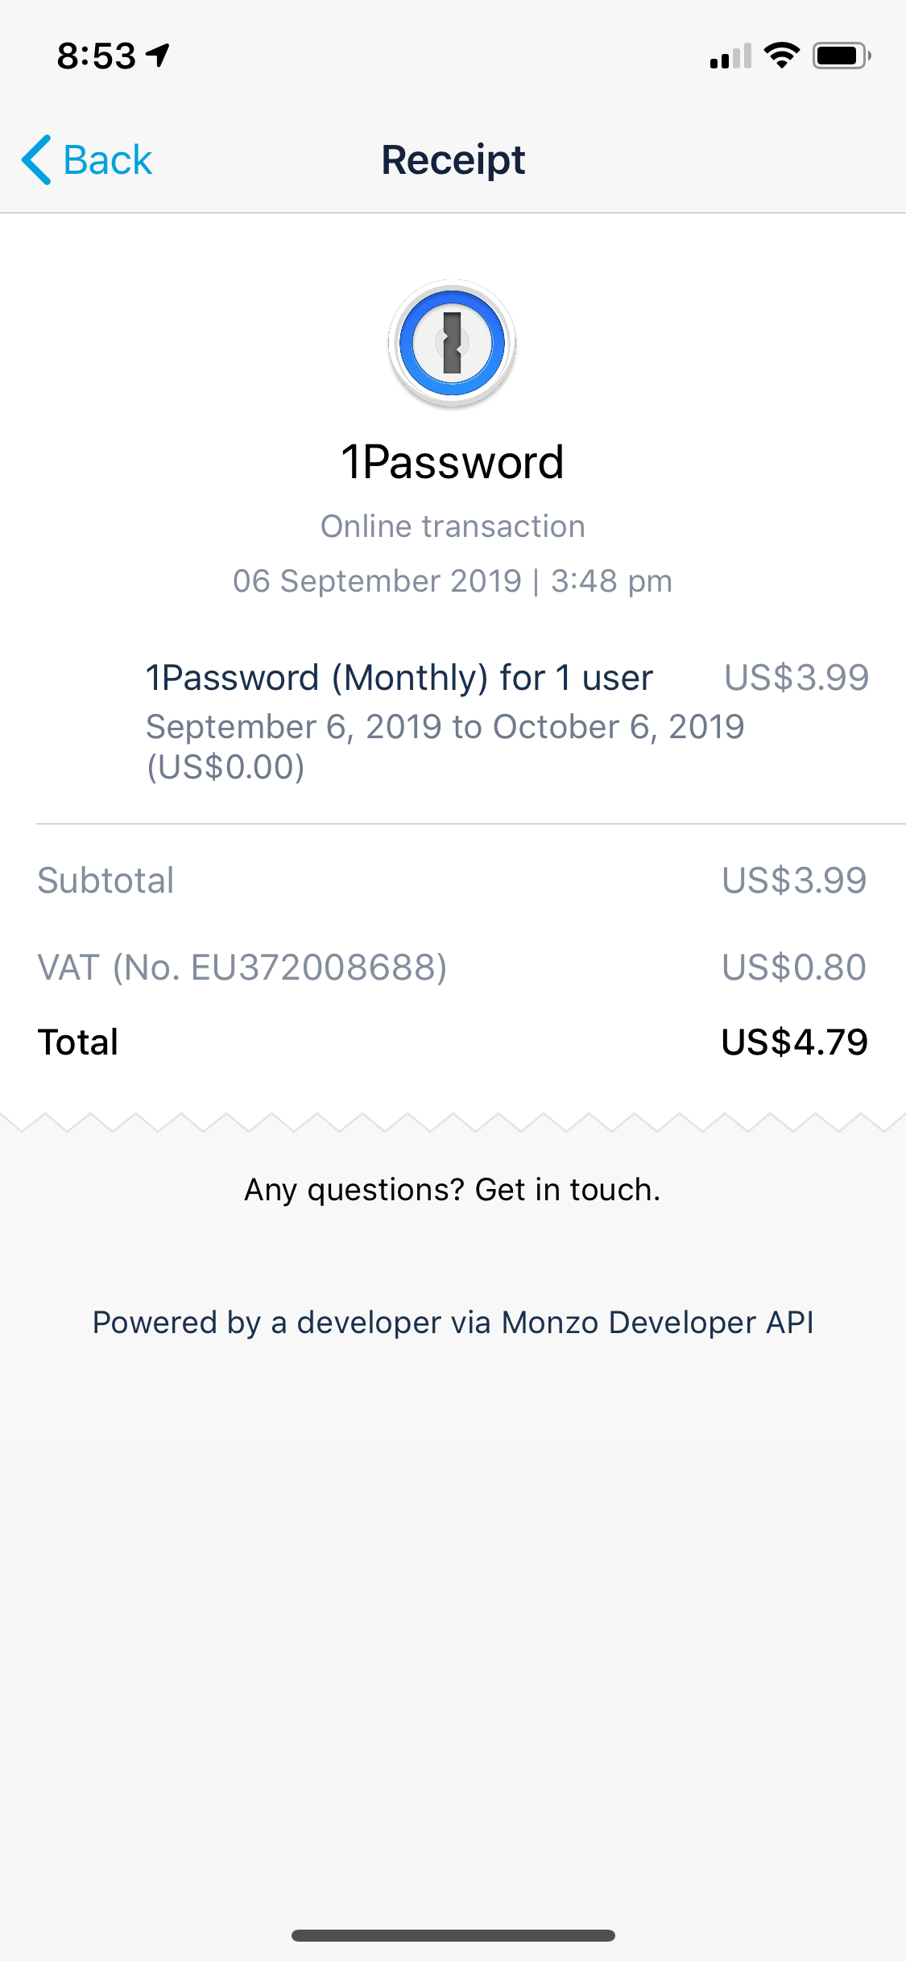906x1961 pixels.
Task: Tap the cellular signal bars icon
Action: click(730, 56)
